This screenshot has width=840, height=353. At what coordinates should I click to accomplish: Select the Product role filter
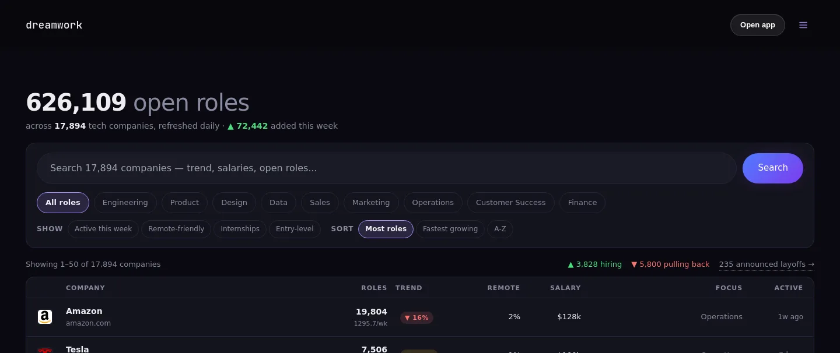[x=184, y=203]
